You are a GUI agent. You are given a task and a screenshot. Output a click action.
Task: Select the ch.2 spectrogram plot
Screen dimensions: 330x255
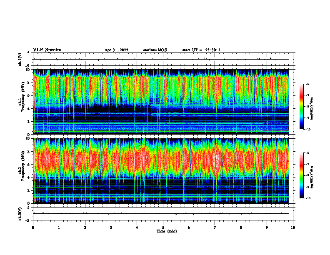(161, 171)
